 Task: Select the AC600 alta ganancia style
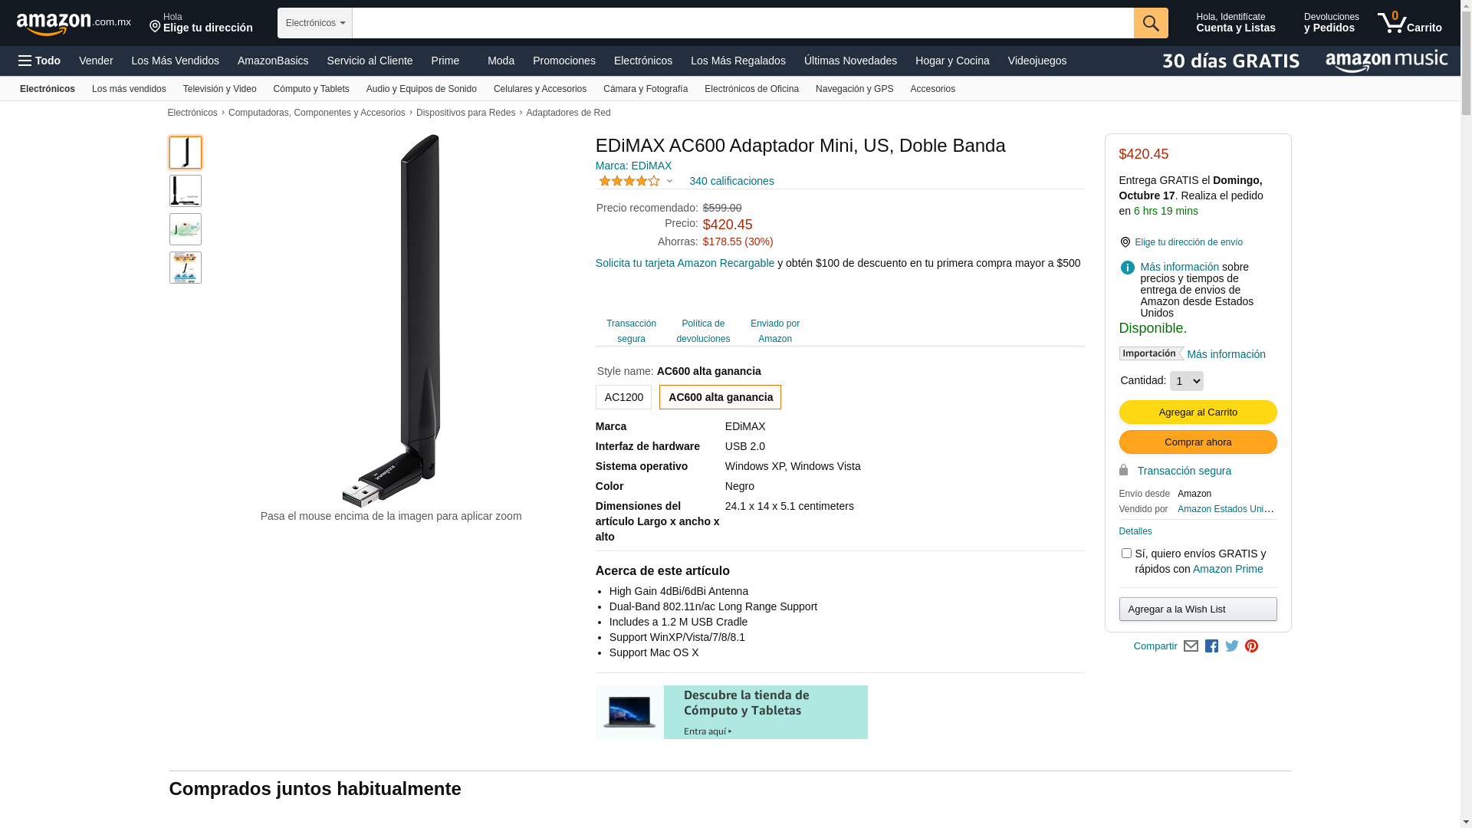tap(720, 397)
